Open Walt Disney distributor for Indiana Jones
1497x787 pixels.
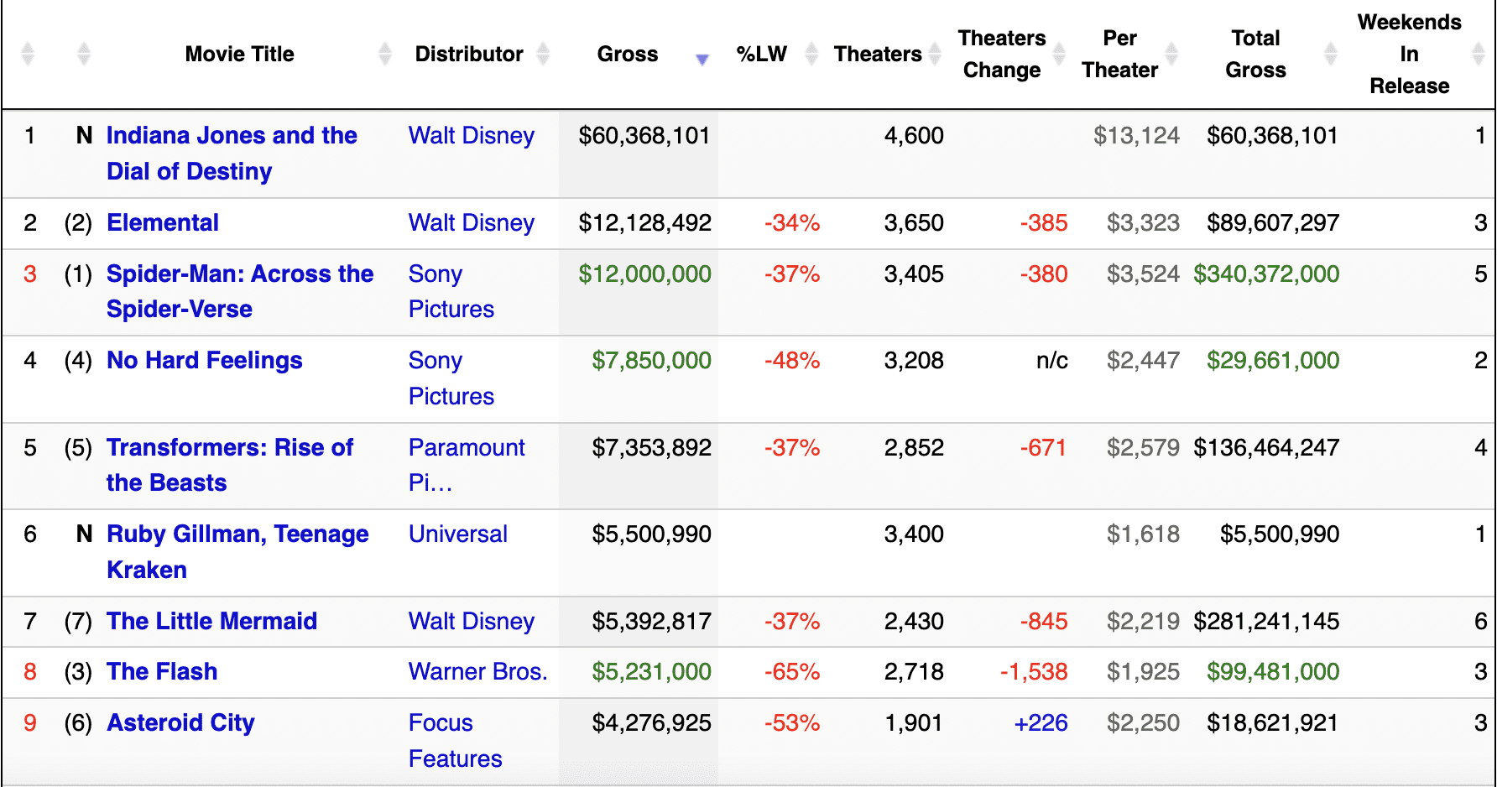pyautogui.click(x=472, y=135)
